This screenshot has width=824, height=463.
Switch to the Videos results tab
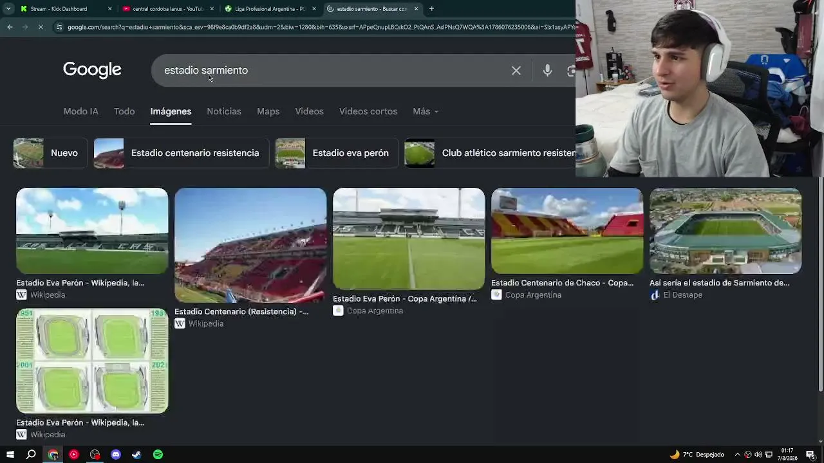click(x=309, y=111)
